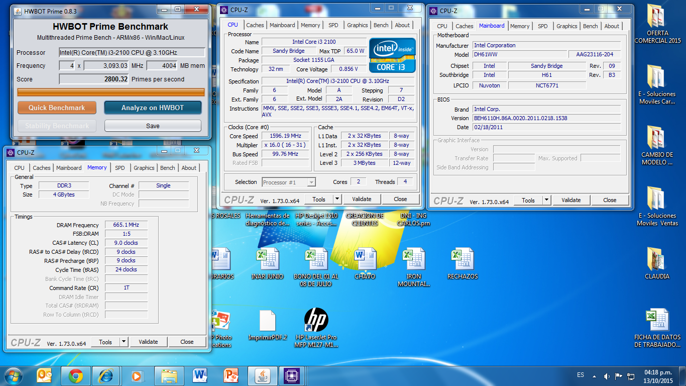Click Code Name value Sandy Bridge in CPU tab
Image resolution: width=686 pixels, height=386 pixels.
coord(288,51)
